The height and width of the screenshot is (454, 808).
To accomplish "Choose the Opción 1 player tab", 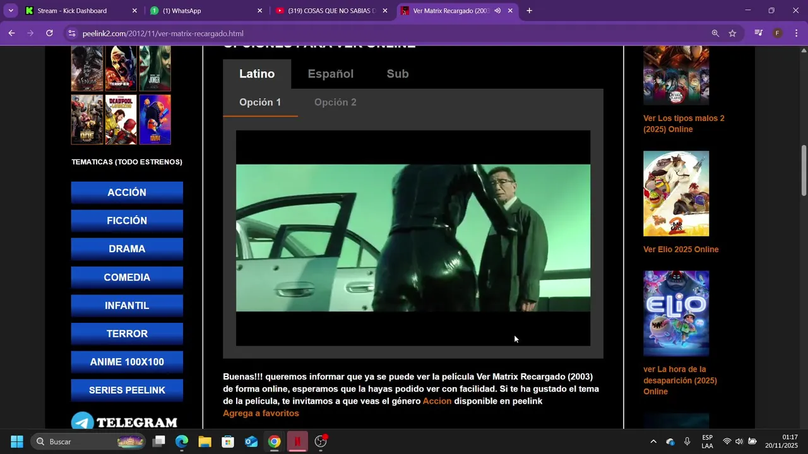I will (260, 102).
